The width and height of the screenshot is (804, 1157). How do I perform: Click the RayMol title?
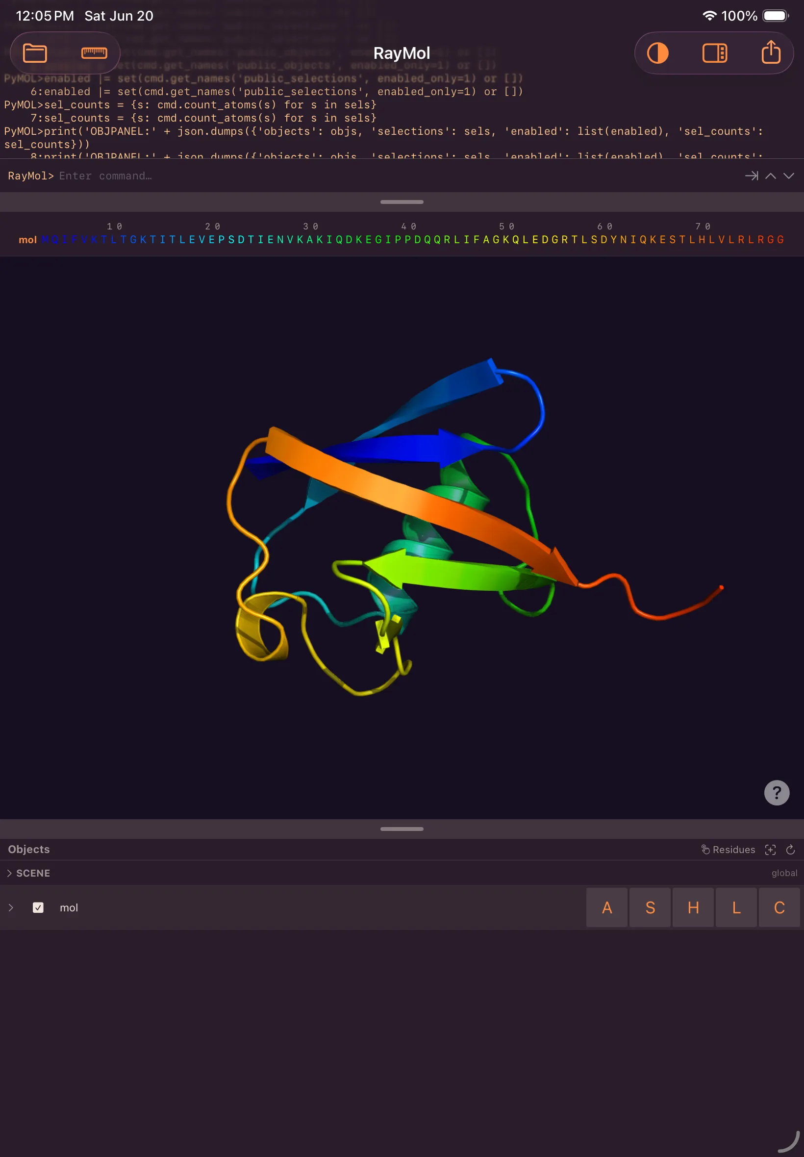tap(402, 53)
